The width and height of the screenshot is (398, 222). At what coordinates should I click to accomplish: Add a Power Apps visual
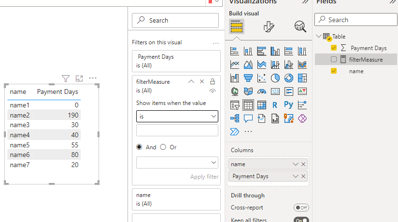tap(302, 118)
